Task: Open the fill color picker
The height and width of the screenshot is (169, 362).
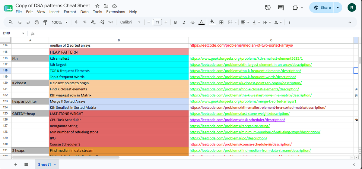Action: point(212,22)
